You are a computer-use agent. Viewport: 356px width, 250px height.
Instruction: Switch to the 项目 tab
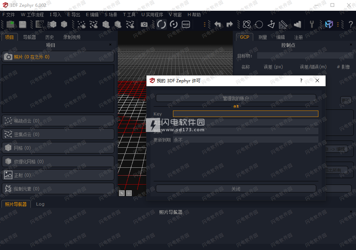[x=10, y=37]
